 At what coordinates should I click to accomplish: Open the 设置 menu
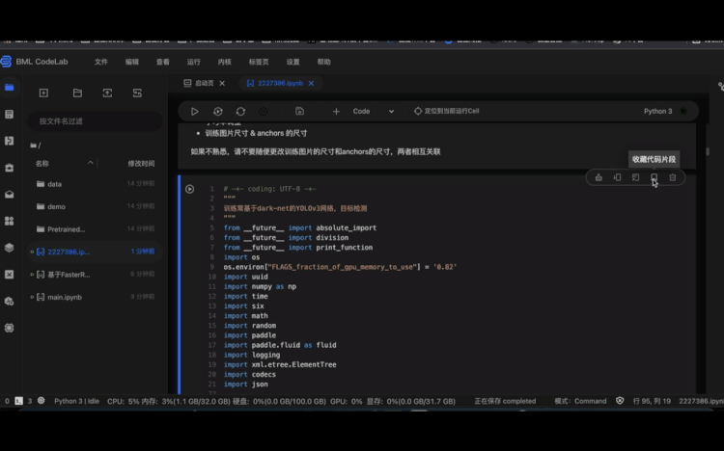click(x=292, y=62)
